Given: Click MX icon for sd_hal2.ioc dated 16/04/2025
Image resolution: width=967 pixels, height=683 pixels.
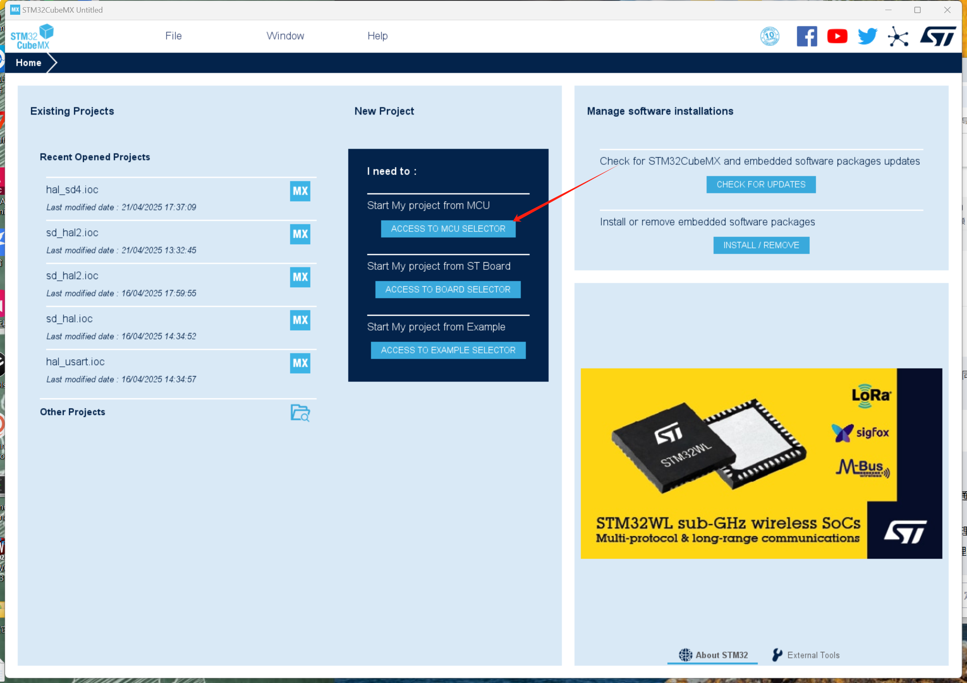Looking at the screenshot, I should click(x=300, y=277).
